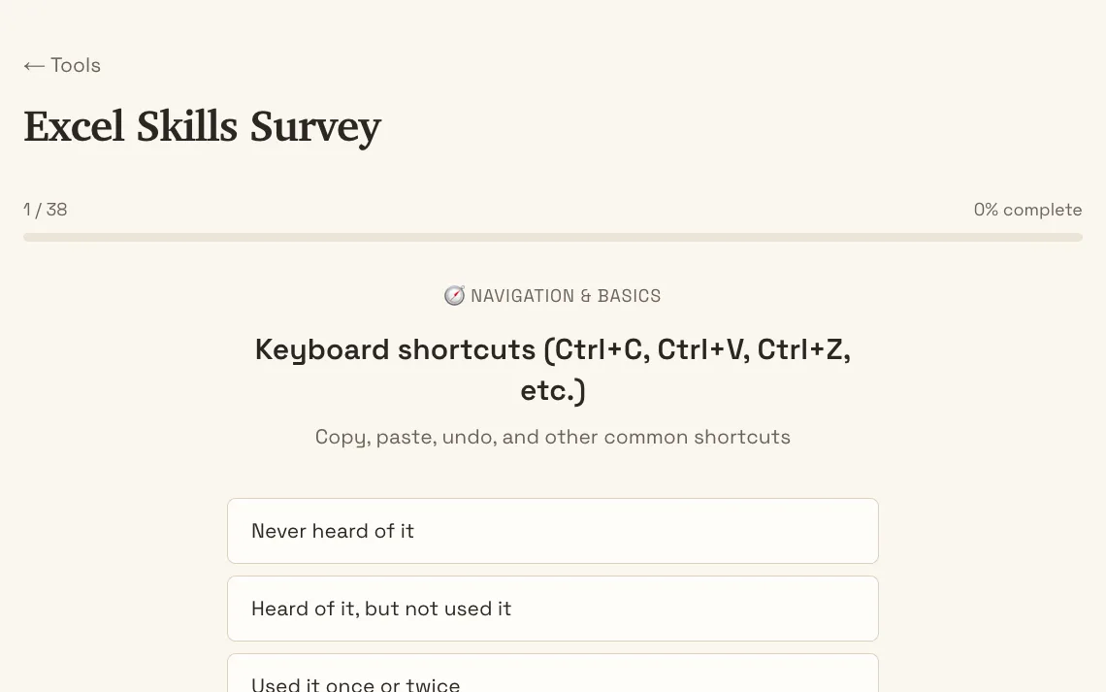Click the 'Keyboard shortcuts' word in question heading
1106x692 pixels.
(395, 349)
